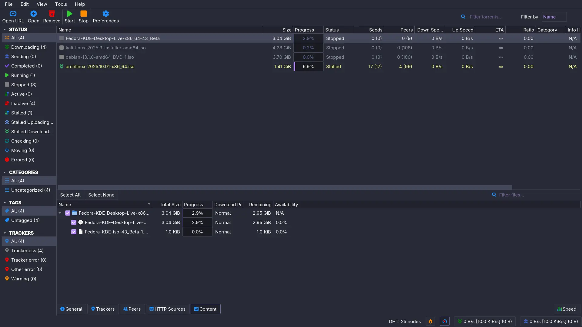The height and width of the screenshot is (327, 582).
Task: Switch to the HTTP Sources tab
Action: (168, 309)
